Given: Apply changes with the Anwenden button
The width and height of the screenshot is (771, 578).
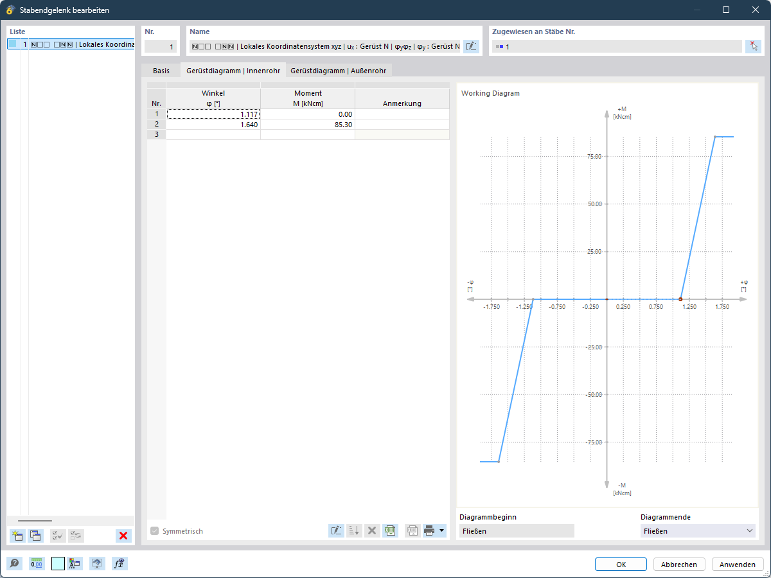Looking at the screenshot, I should tap(737, 564).
